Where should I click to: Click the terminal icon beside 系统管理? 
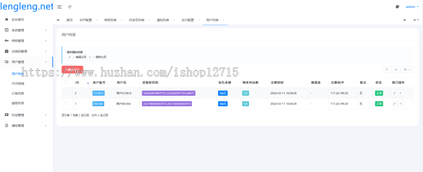point(7,30)
